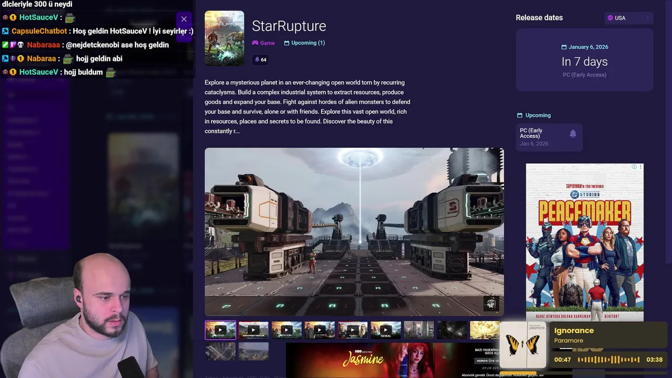Click the Release dates heading

pyautogui.click(x=539, y=18)
